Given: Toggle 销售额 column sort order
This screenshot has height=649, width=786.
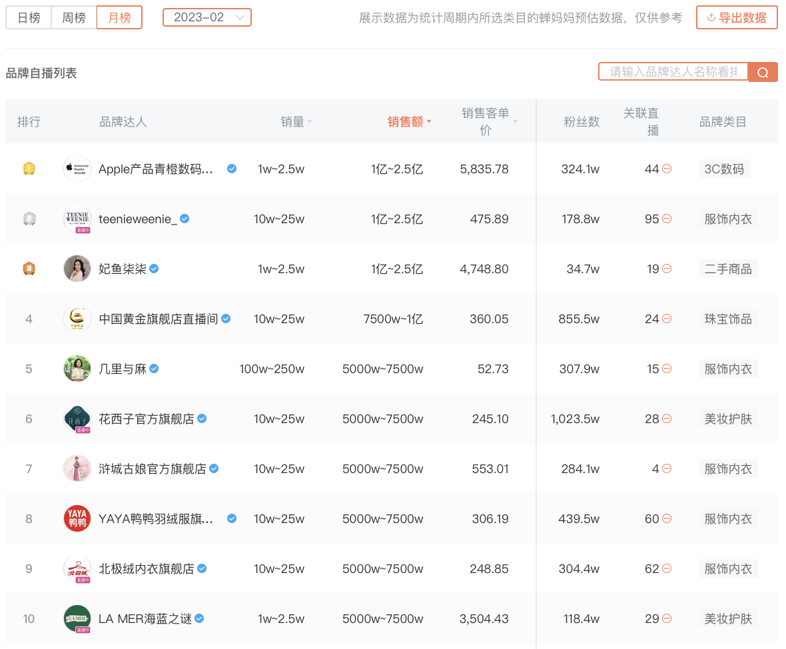Looking at the screenshot, I should tap(409, 122).
